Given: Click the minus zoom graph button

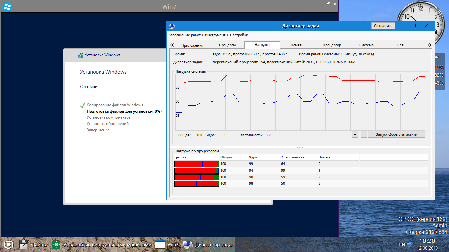Looking at the screenshot, I should click(x=364, y=134).
